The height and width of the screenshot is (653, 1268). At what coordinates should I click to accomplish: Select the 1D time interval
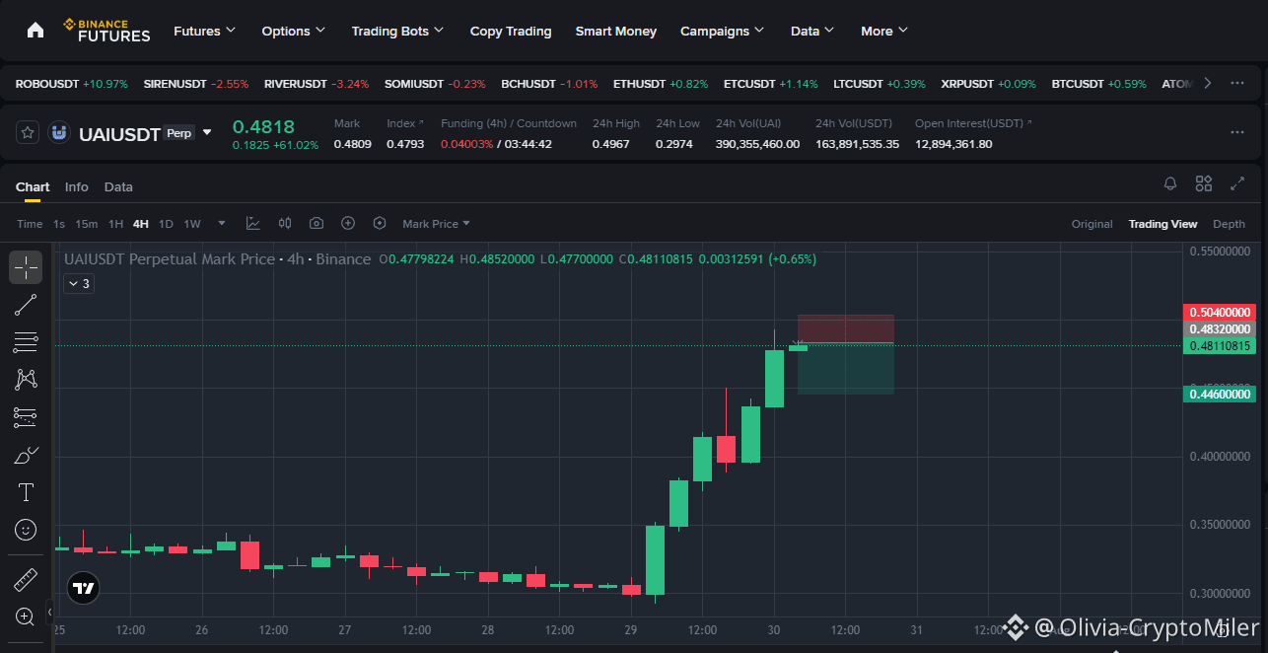click(167, 224)
